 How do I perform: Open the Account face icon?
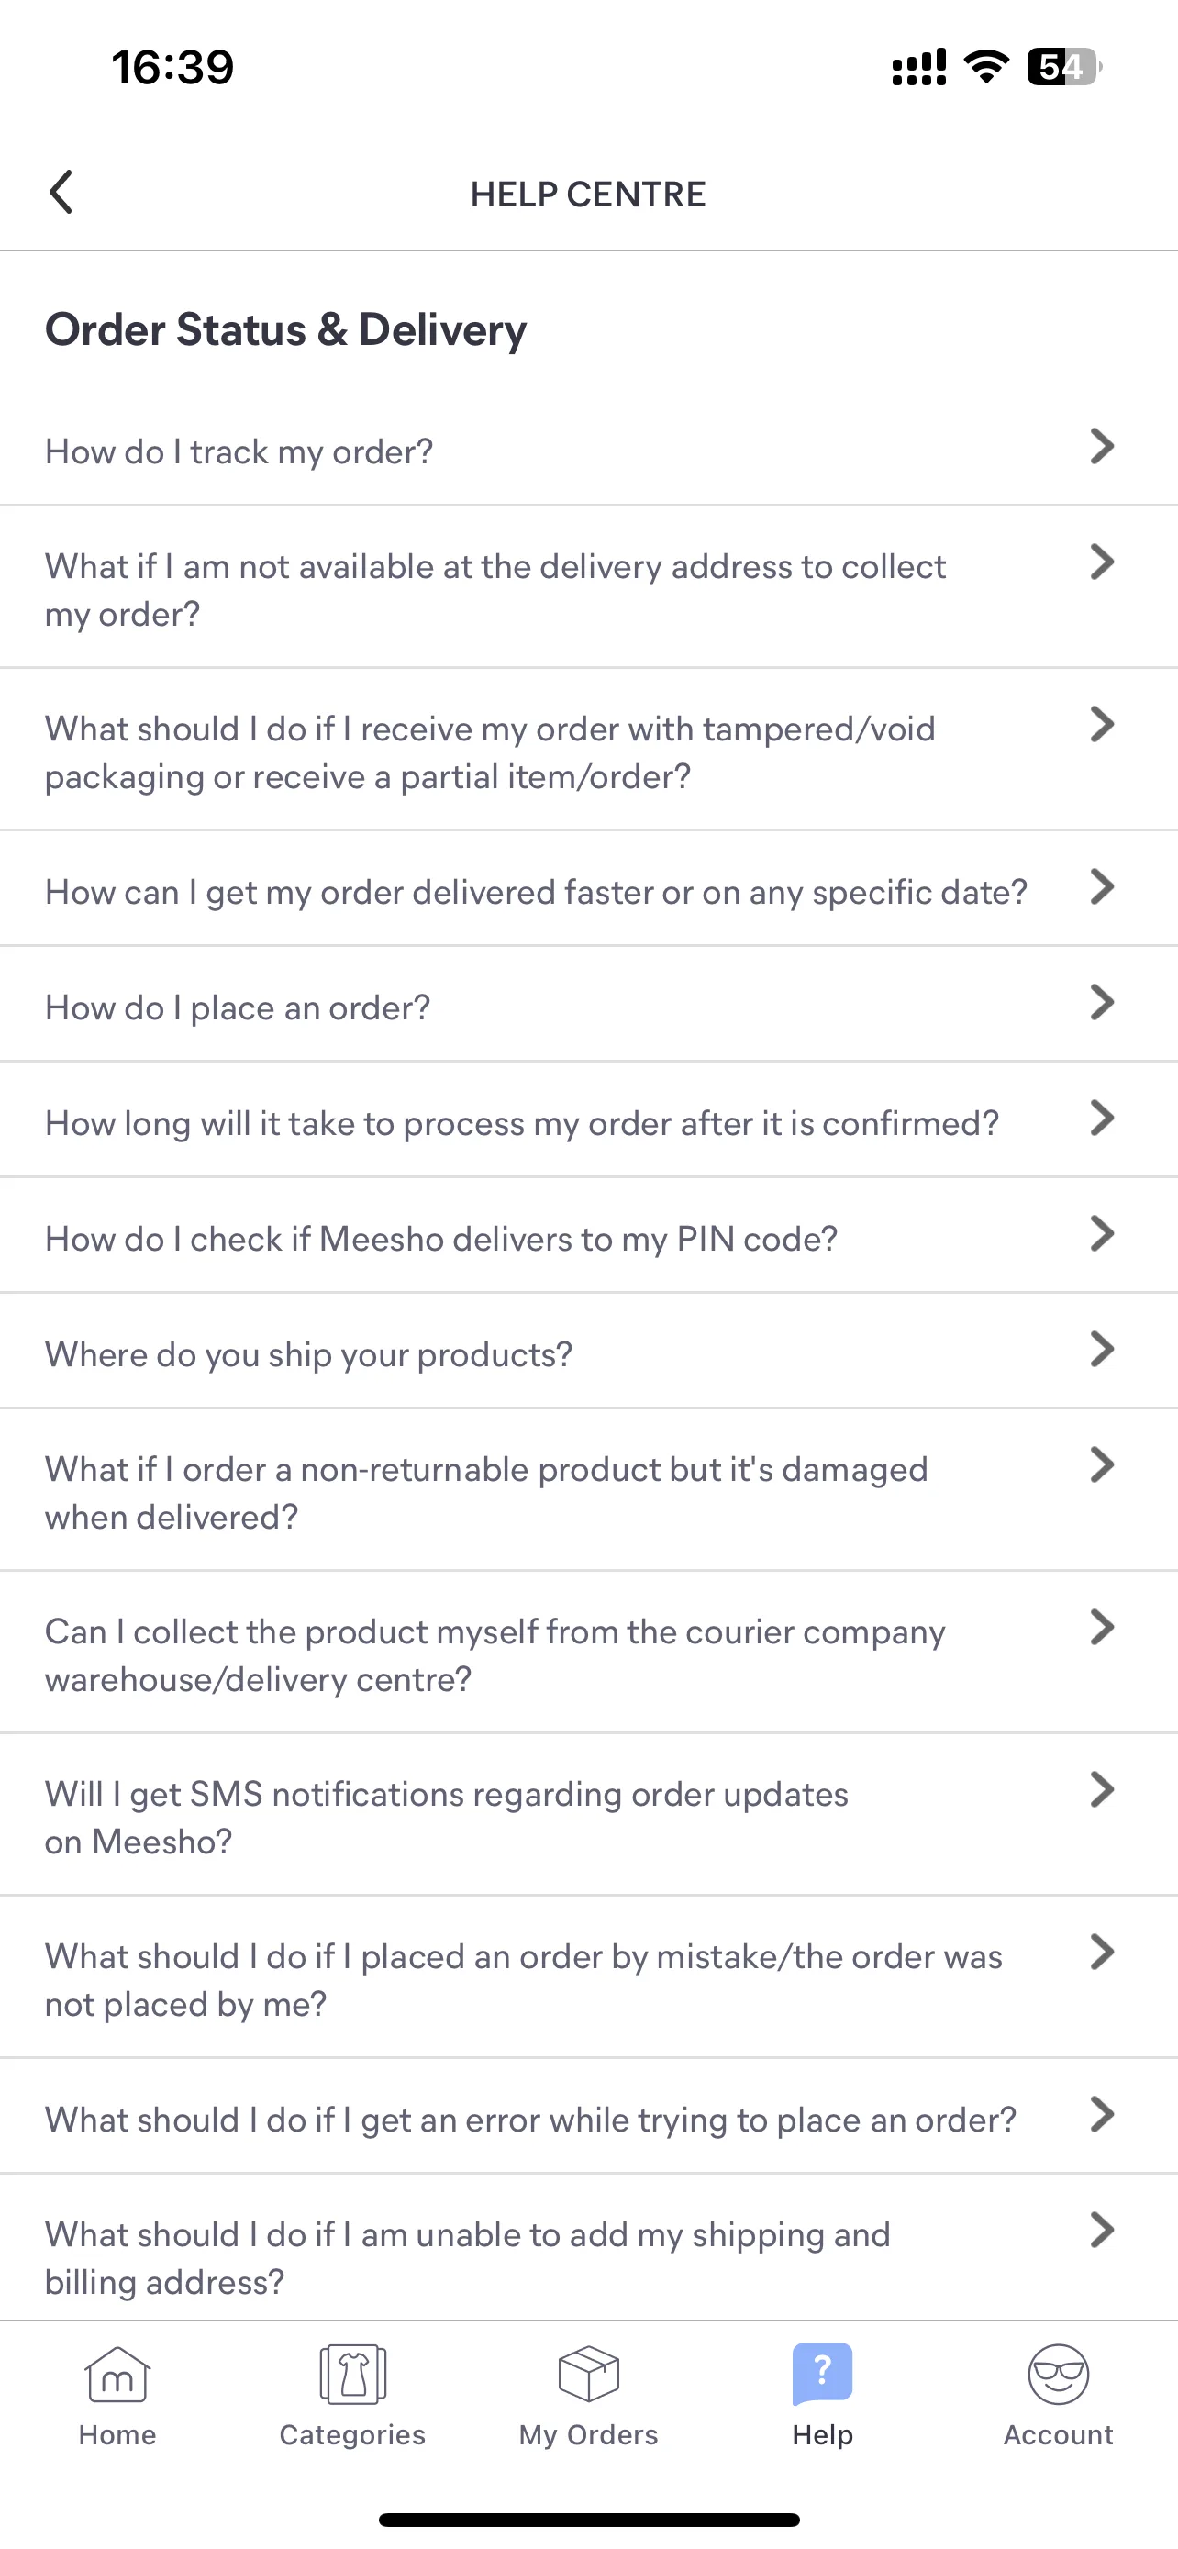point(1059,2374)
